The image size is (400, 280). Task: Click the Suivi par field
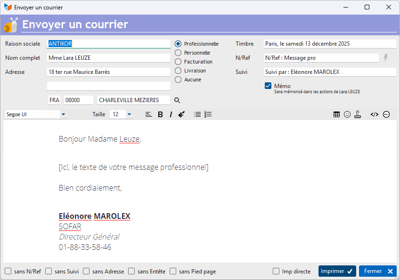[330, 72]
